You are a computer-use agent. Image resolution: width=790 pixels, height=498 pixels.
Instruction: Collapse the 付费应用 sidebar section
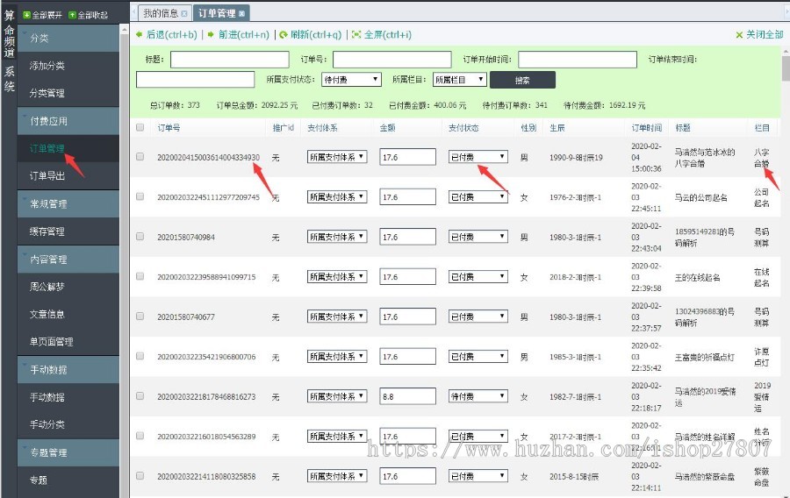(x=68, y=121)
